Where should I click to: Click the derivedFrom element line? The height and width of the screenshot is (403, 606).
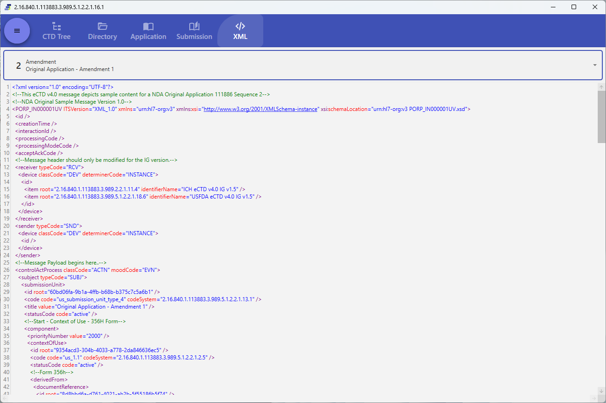point(49,380)
